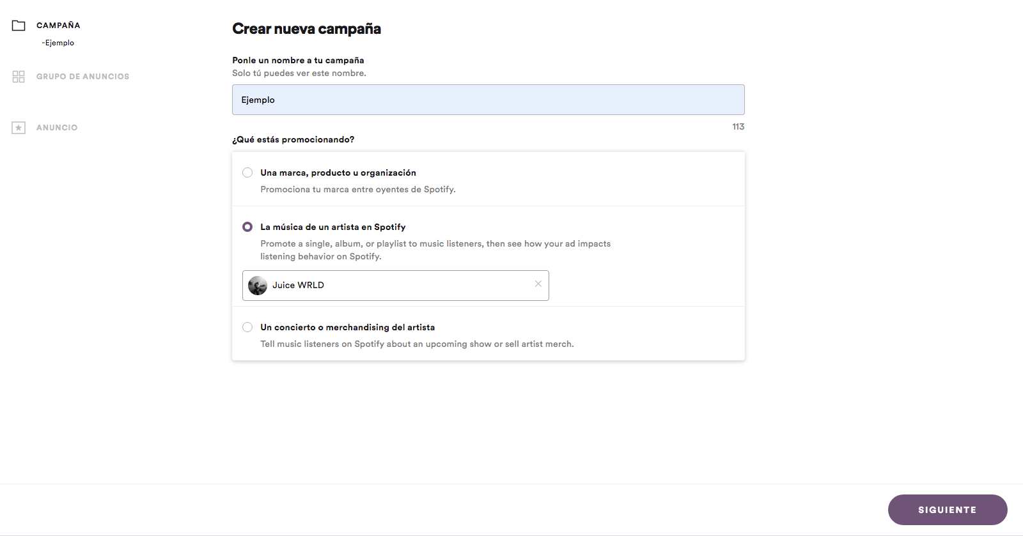Click the Anuncio star icon
Viewport: 1023px width, 536px height.
pos(19,128)
